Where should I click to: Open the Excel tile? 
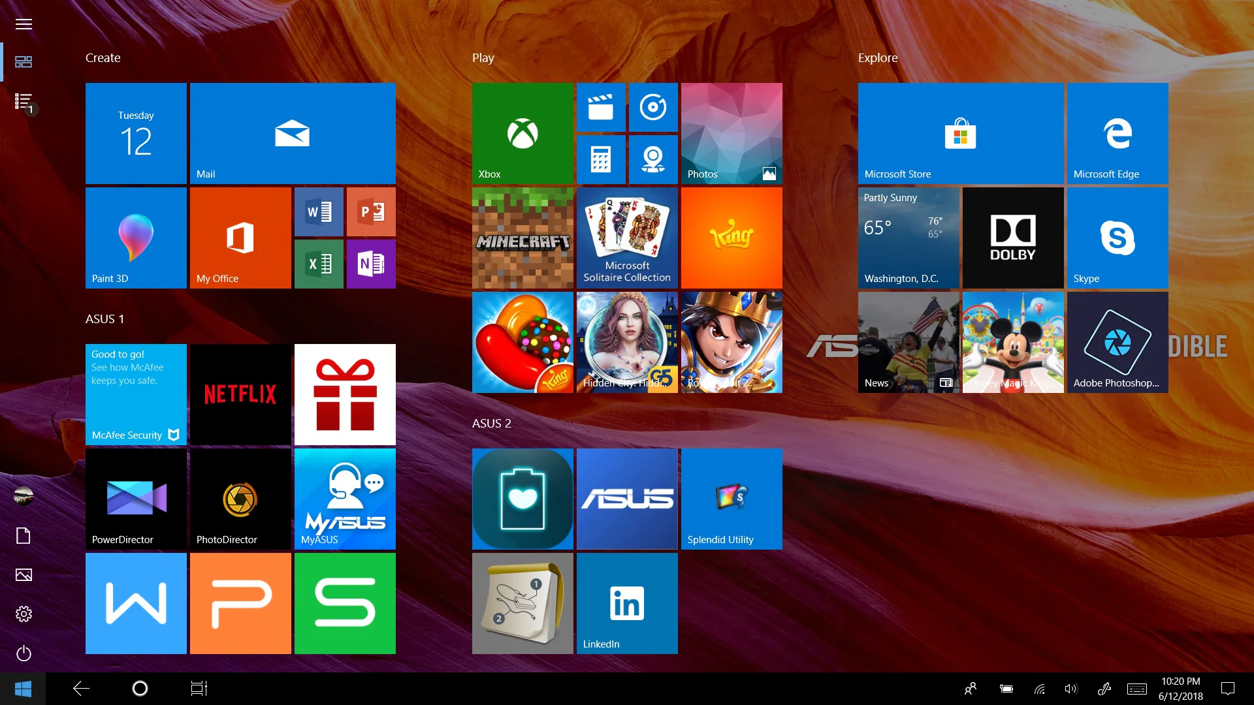pos(319,264)
